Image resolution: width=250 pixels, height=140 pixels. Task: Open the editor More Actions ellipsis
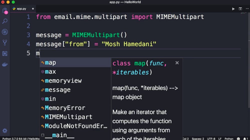coord(247,9)
